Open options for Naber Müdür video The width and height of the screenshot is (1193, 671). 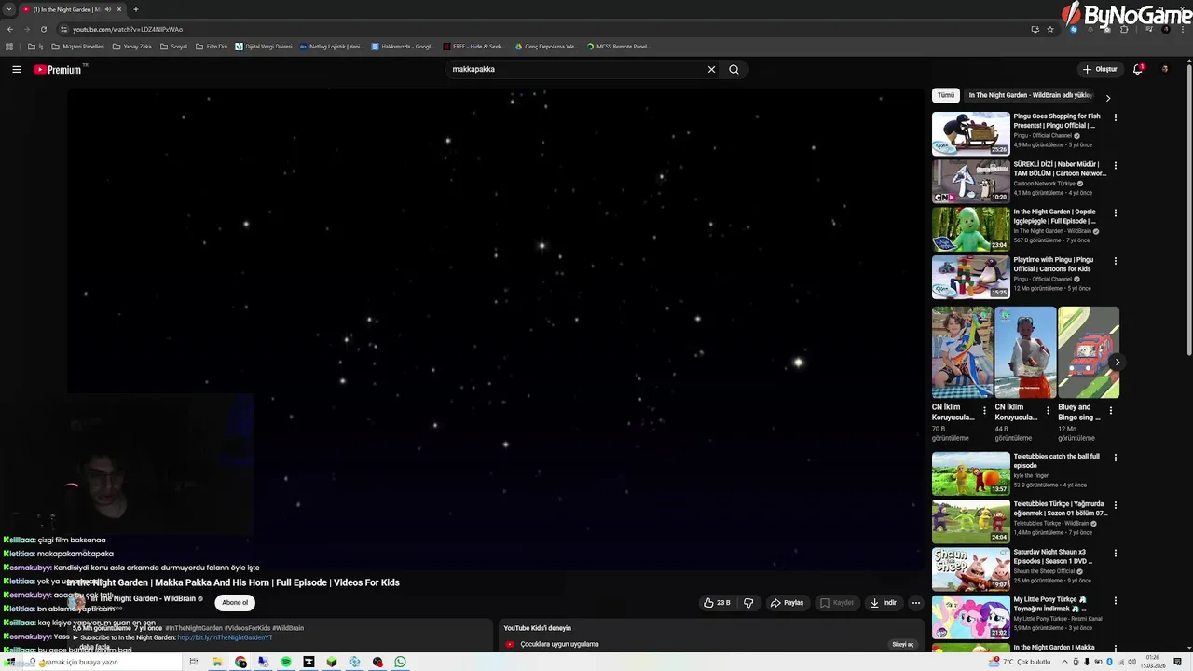(x=1116, y=165)
